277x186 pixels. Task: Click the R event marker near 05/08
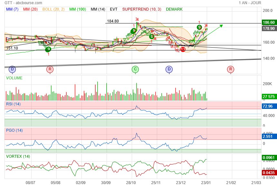coord(50,69)
